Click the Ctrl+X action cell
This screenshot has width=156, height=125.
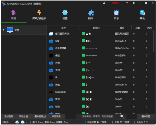tap(118, 99)
